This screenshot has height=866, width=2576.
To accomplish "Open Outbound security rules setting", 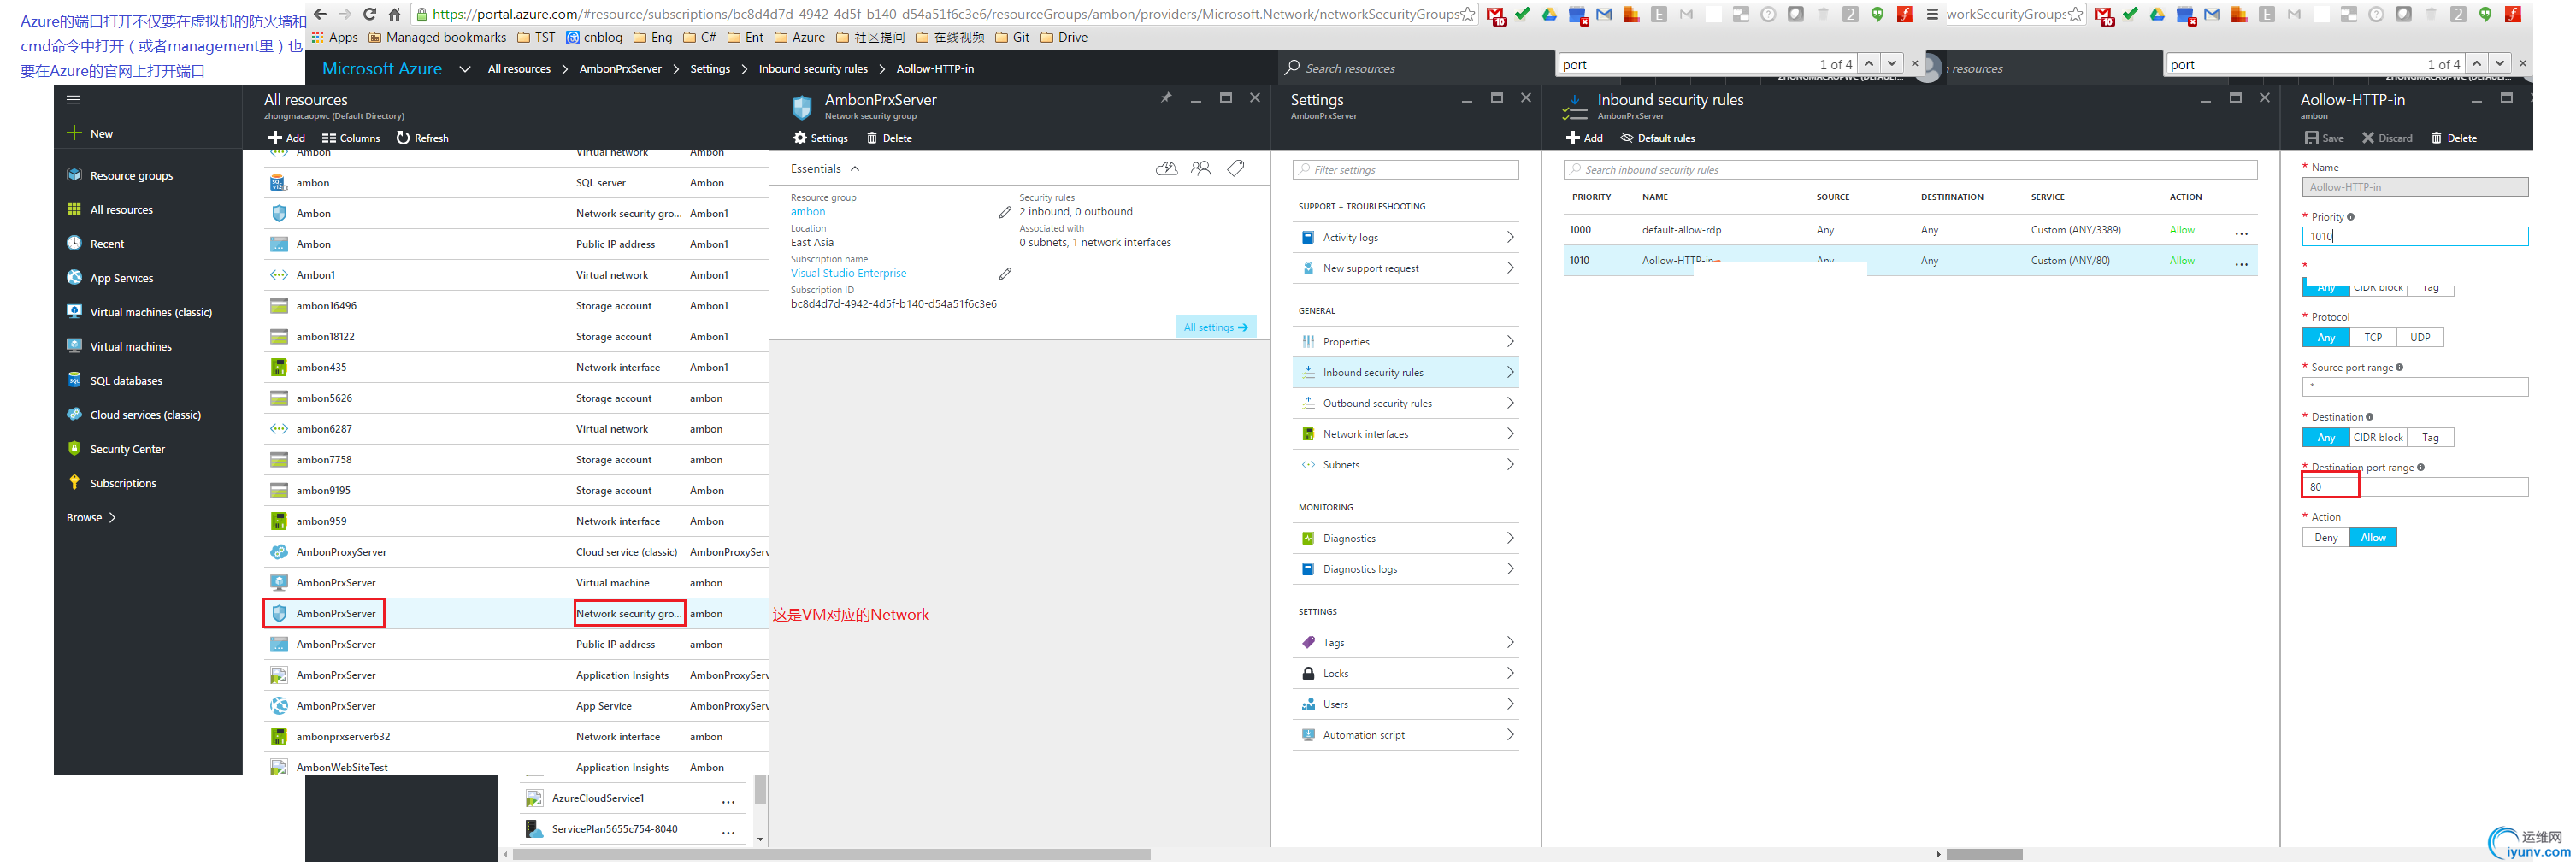I will 1405,403.
